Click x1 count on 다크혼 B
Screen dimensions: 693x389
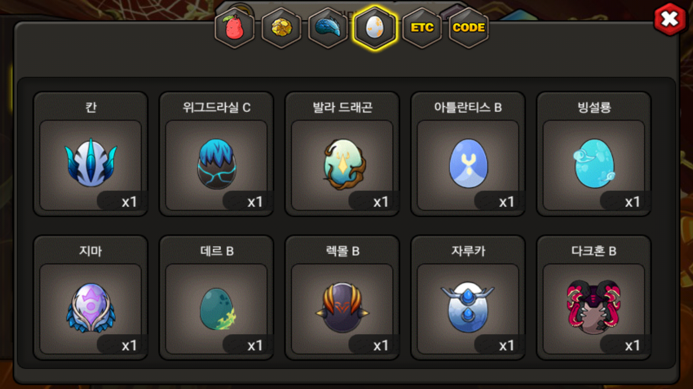632,346
